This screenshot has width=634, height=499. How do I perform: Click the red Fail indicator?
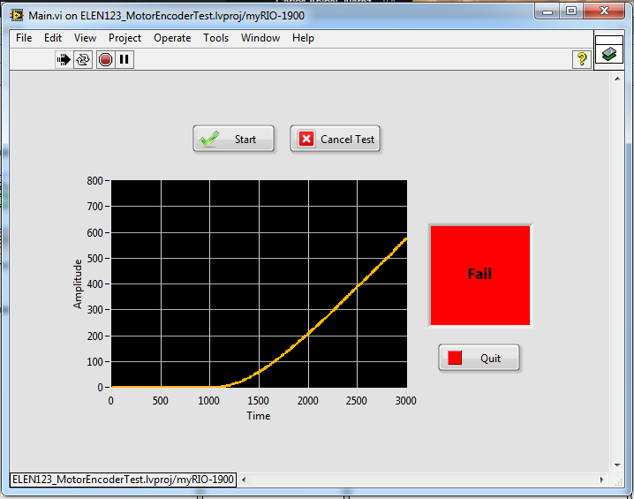(x=480, y=275)
